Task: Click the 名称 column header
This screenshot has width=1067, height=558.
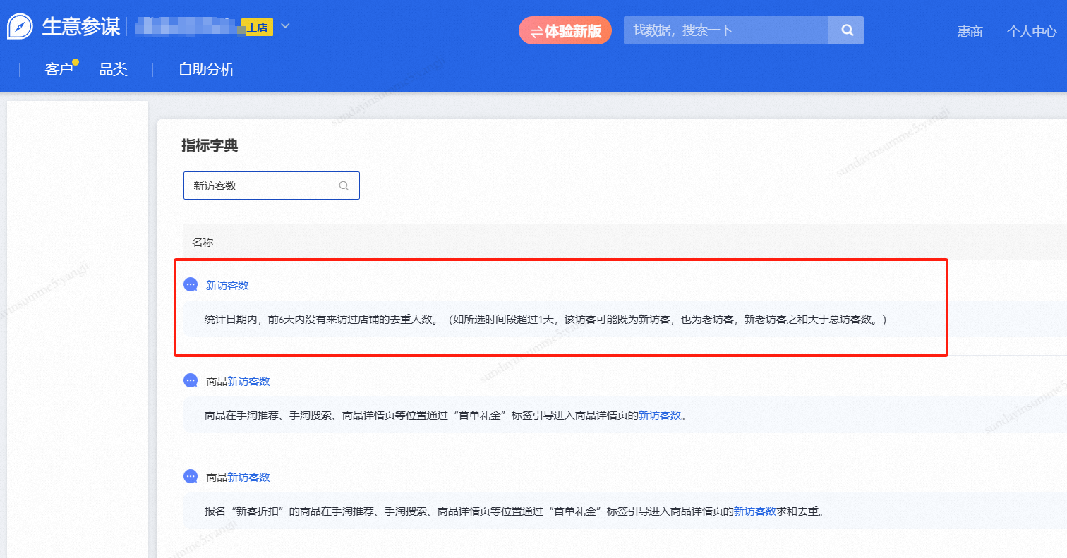Action: pyautogui.click(x=203, y=242)
